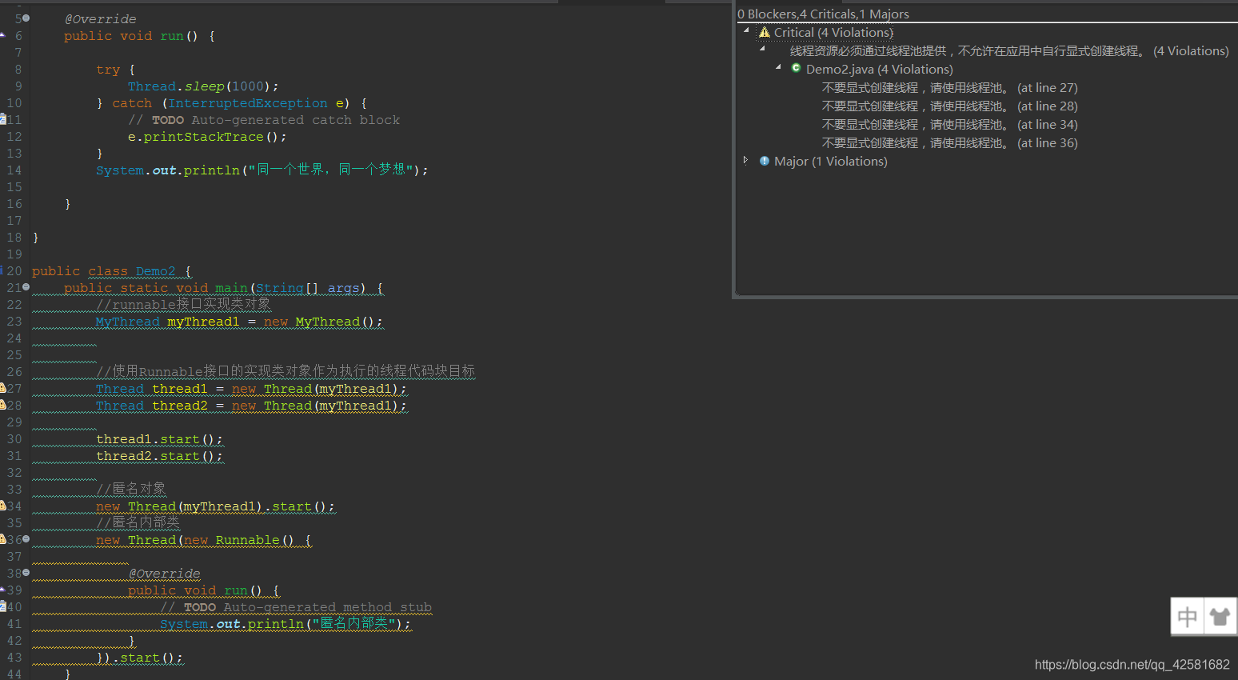The image size is (1238, 680).
Task: Click line number 18 in gutter
Action: pos(14,238)
